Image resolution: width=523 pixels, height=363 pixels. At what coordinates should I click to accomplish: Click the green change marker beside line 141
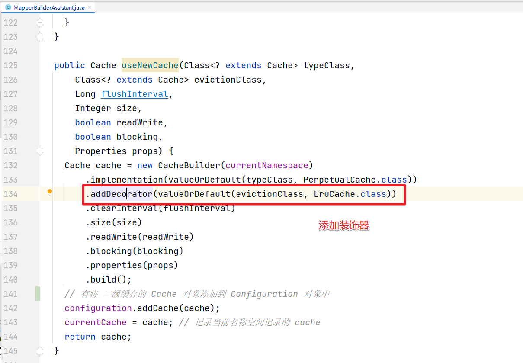coord(38,294)
